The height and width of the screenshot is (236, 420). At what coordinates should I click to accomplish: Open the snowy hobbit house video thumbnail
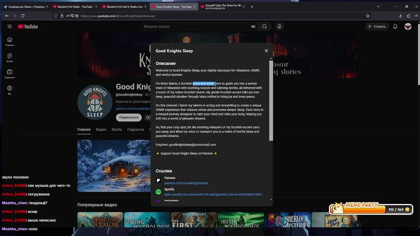(x=114, y=166)
